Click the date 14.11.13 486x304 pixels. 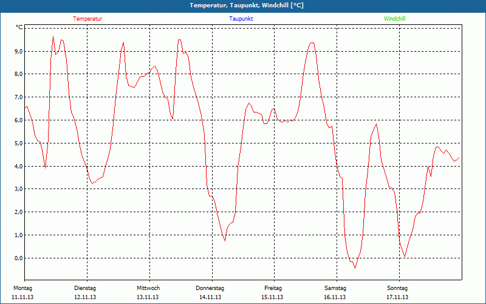click(x=210, y=297)
